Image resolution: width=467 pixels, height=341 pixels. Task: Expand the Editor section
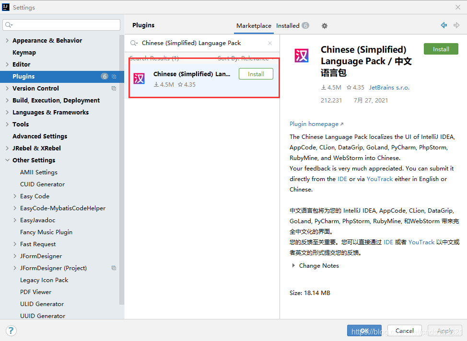(x=7, y=64)
